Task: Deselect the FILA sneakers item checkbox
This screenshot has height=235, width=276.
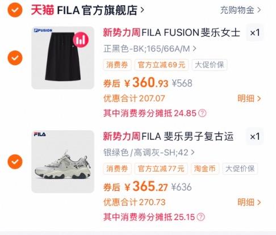Action: 15,162
